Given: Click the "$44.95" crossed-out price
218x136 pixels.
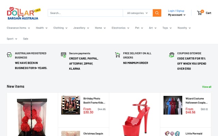Looking at the screenshot, I should click(x=102, y=109).
